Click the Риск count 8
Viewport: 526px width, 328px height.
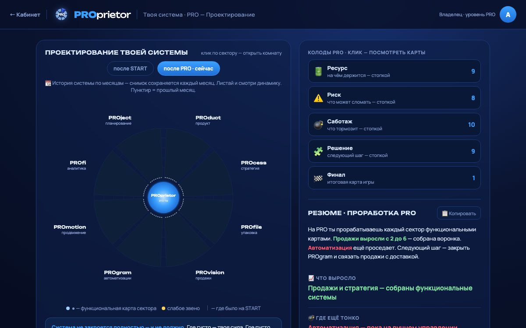(473, 98)
